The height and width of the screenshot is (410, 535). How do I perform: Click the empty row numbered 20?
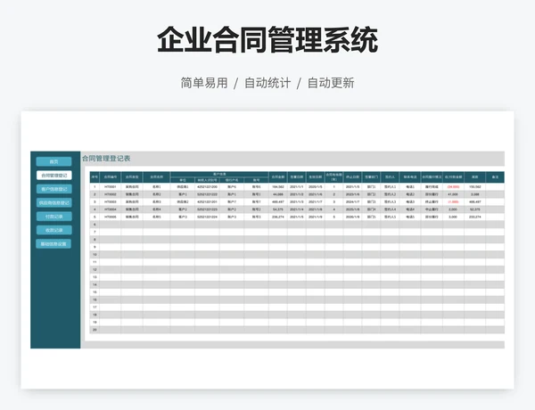point(297,330)
